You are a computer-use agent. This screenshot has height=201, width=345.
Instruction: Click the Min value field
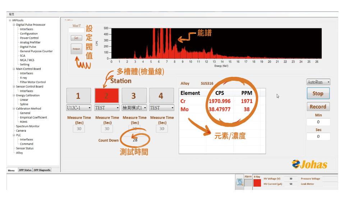point(318,122)
